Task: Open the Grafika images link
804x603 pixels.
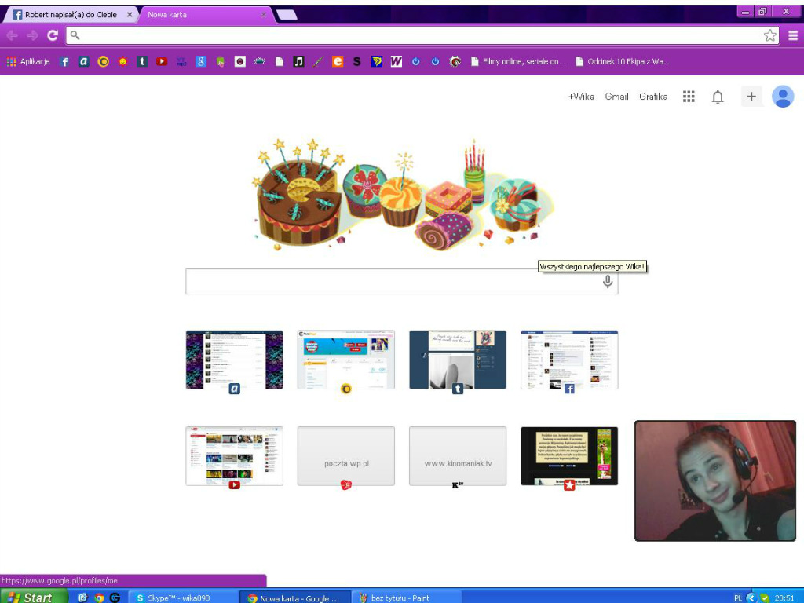Action: 653,97
